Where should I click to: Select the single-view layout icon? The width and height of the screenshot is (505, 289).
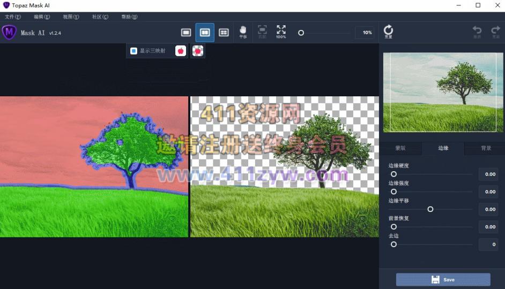click(186, 33)
